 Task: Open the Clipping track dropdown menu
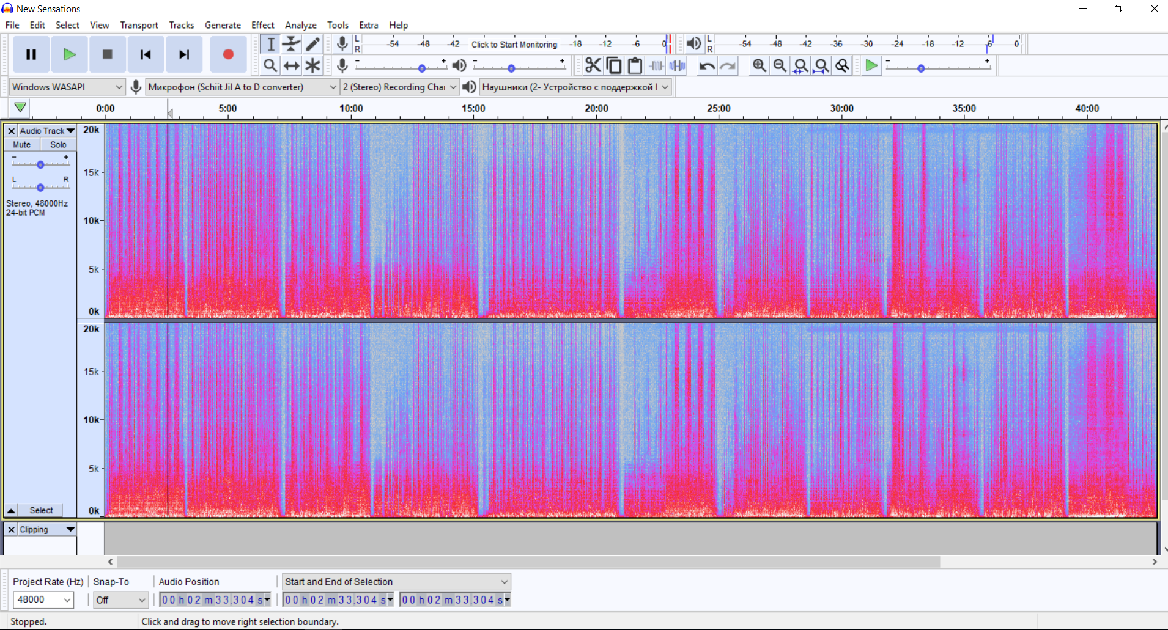(x=47, y=530)
